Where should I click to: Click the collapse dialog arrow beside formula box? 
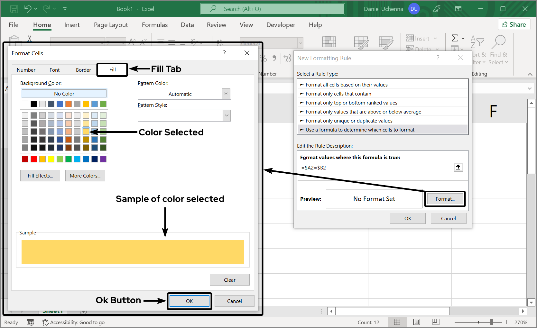pyautogui.click(x=458, y=167)
